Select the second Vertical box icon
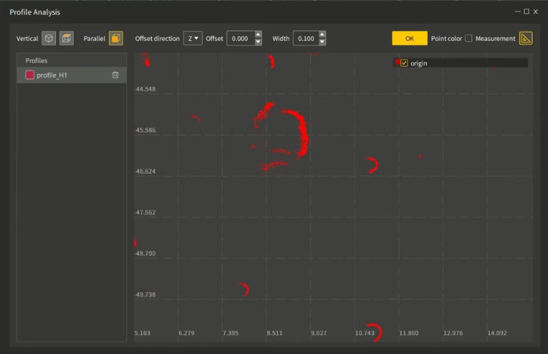This screenshot has height=354, width=548. tap(67, 38)
